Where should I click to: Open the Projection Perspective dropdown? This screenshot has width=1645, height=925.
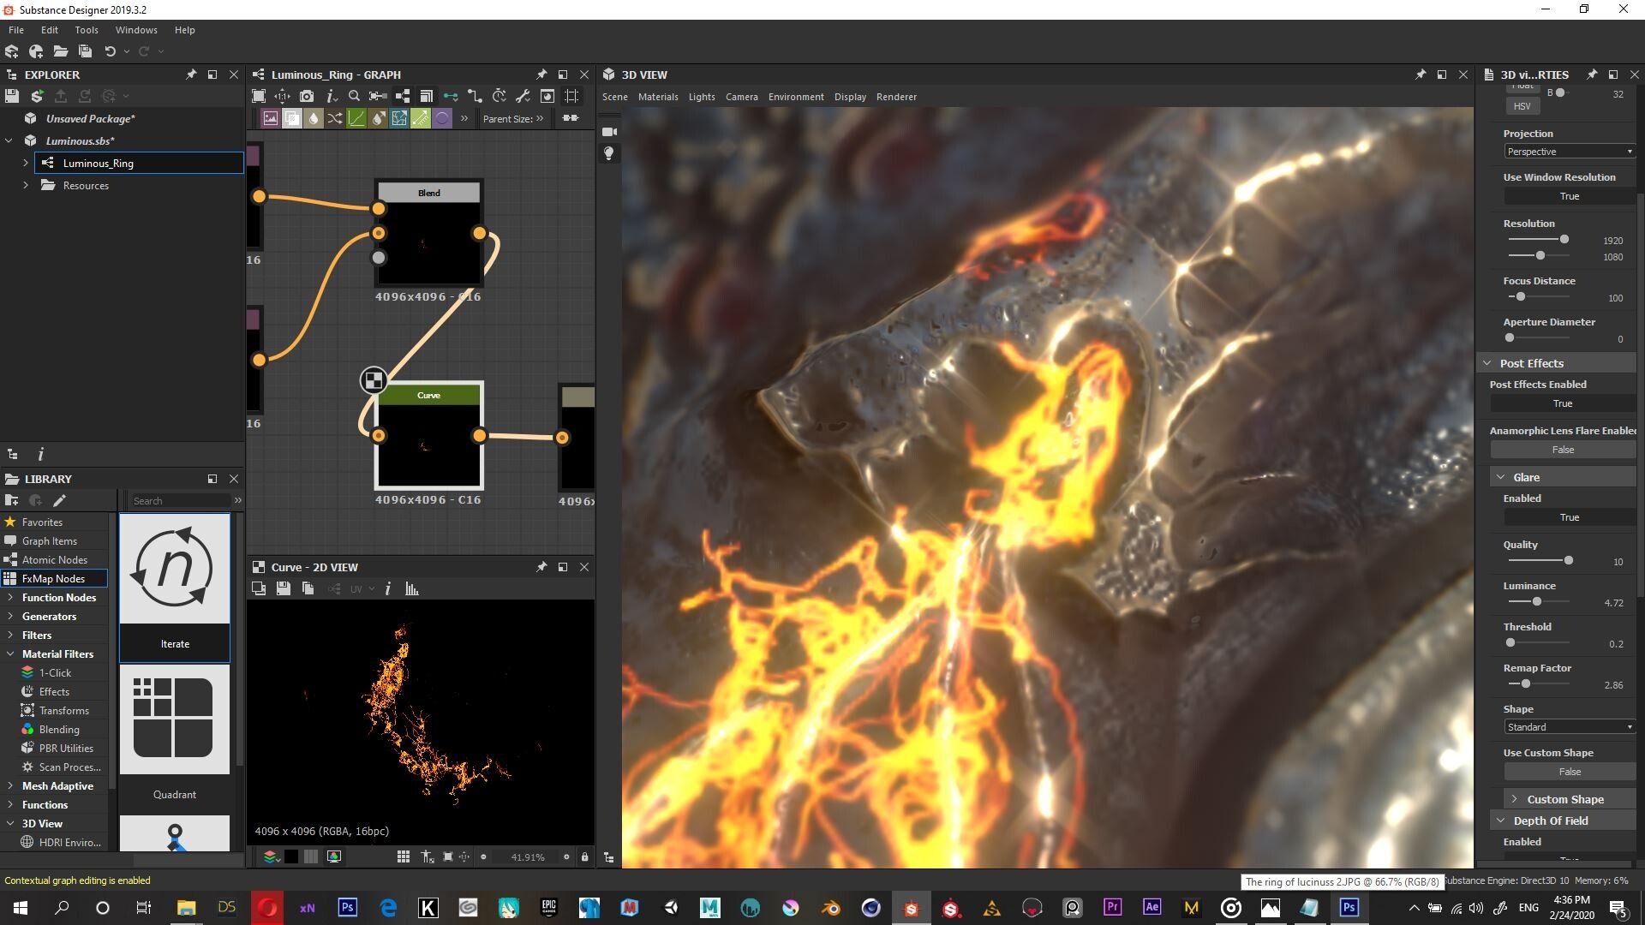tap(1568, 152)
